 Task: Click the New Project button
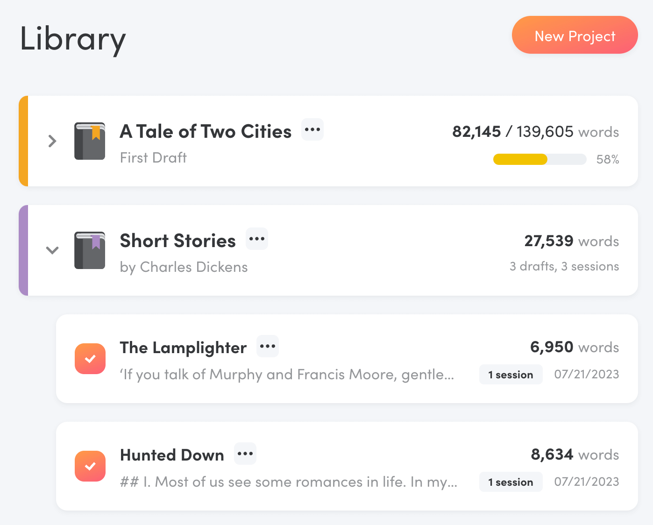point(575,35)
